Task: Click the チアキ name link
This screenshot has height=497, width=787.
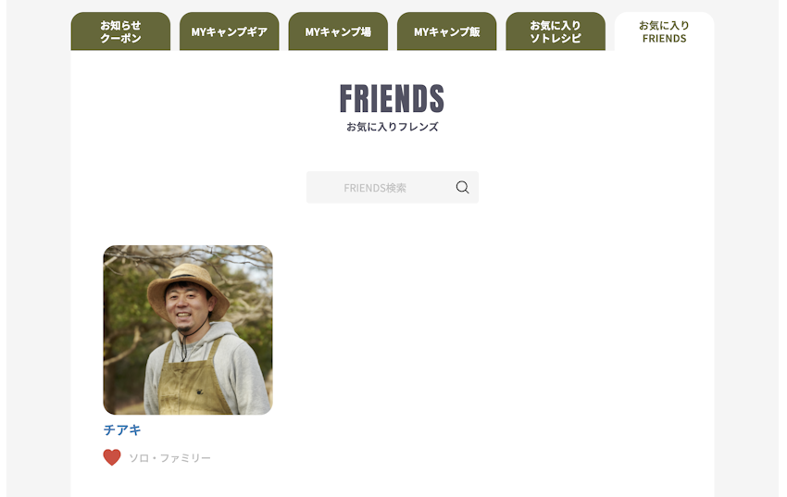Action: click(122, 429)
